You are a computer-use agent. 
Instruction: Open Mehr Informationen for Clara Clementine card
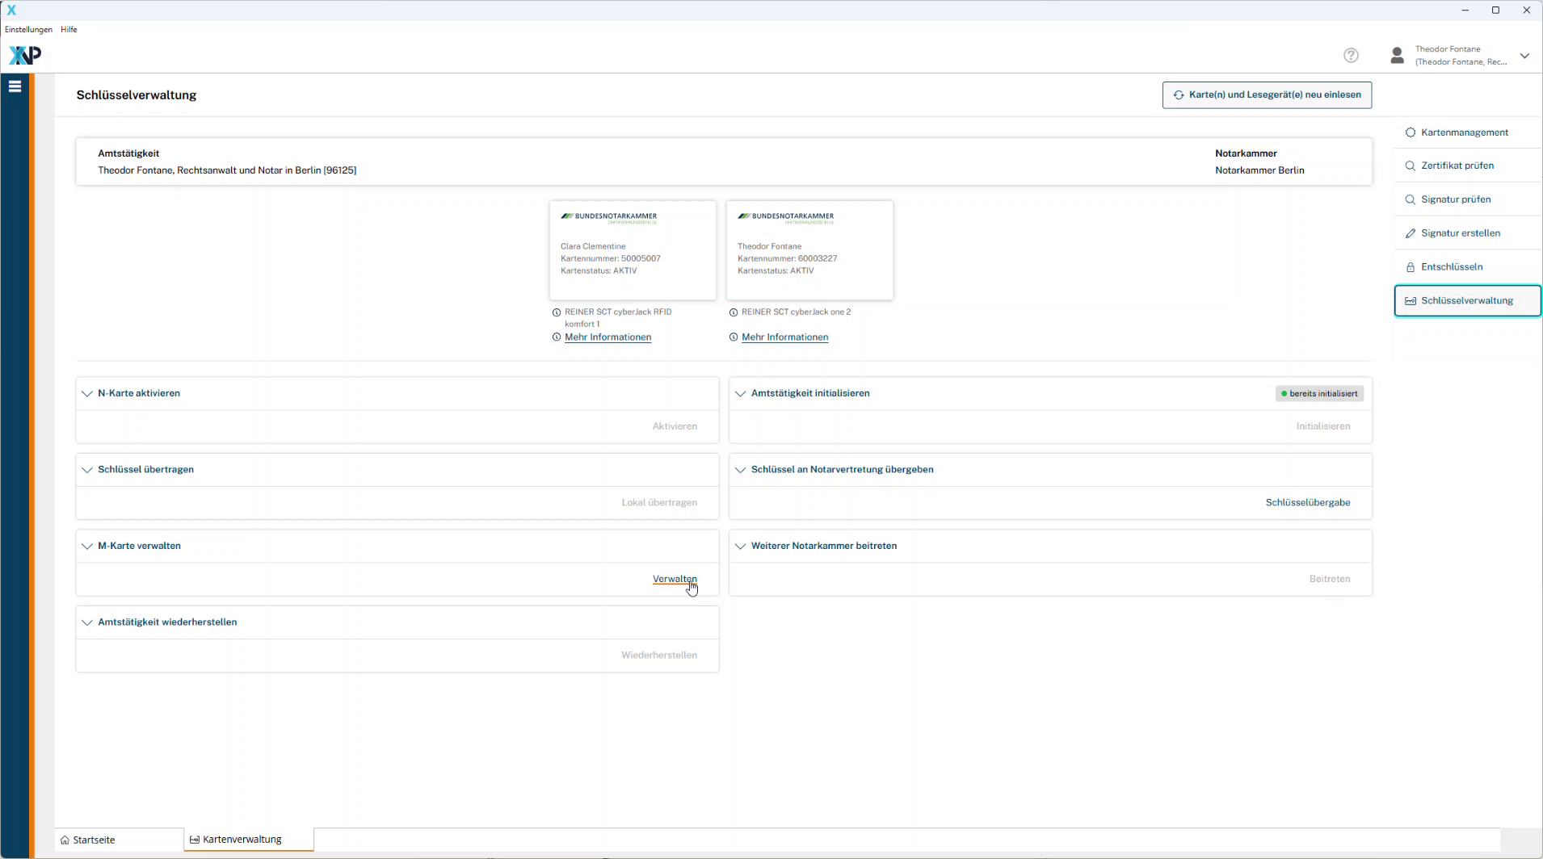[608, 337]
